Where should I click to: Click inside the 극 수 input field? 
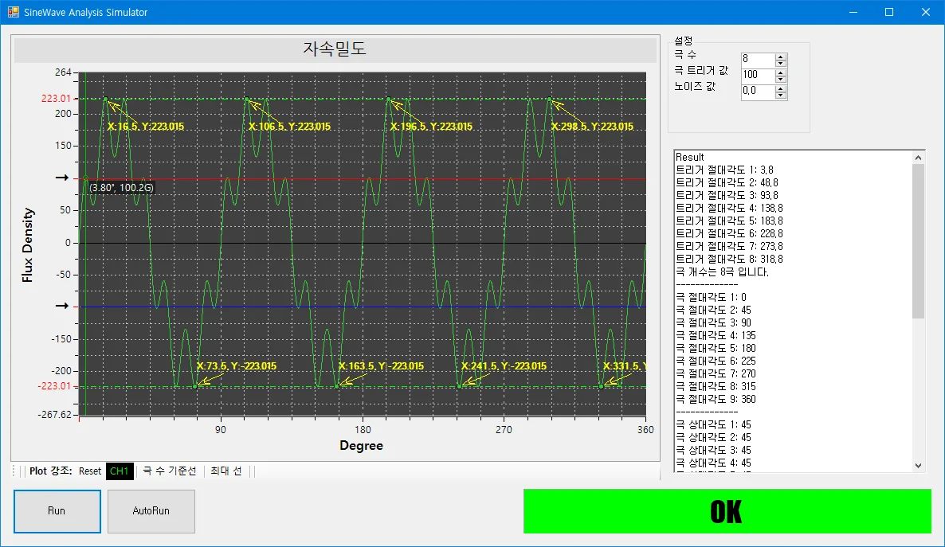(x=759, y=61)
